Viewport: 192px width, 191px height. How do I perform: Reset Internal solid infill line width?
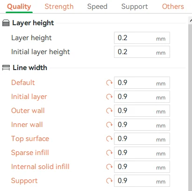109,167
